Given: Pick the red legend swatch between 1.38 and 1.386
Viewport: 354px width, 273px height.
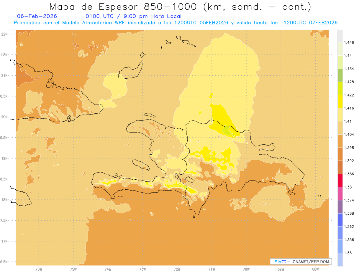Looking at the screenshot, I should 340,180.
